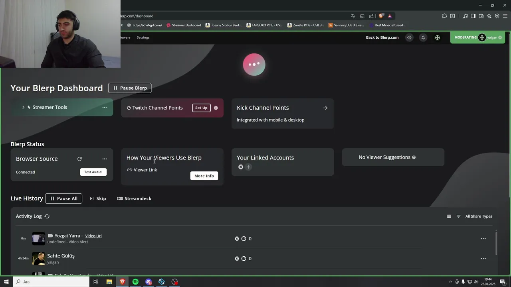Open Sahte Gülüş row three-dot menu
This screenshot has height=287, width=511.
(483, 259)
